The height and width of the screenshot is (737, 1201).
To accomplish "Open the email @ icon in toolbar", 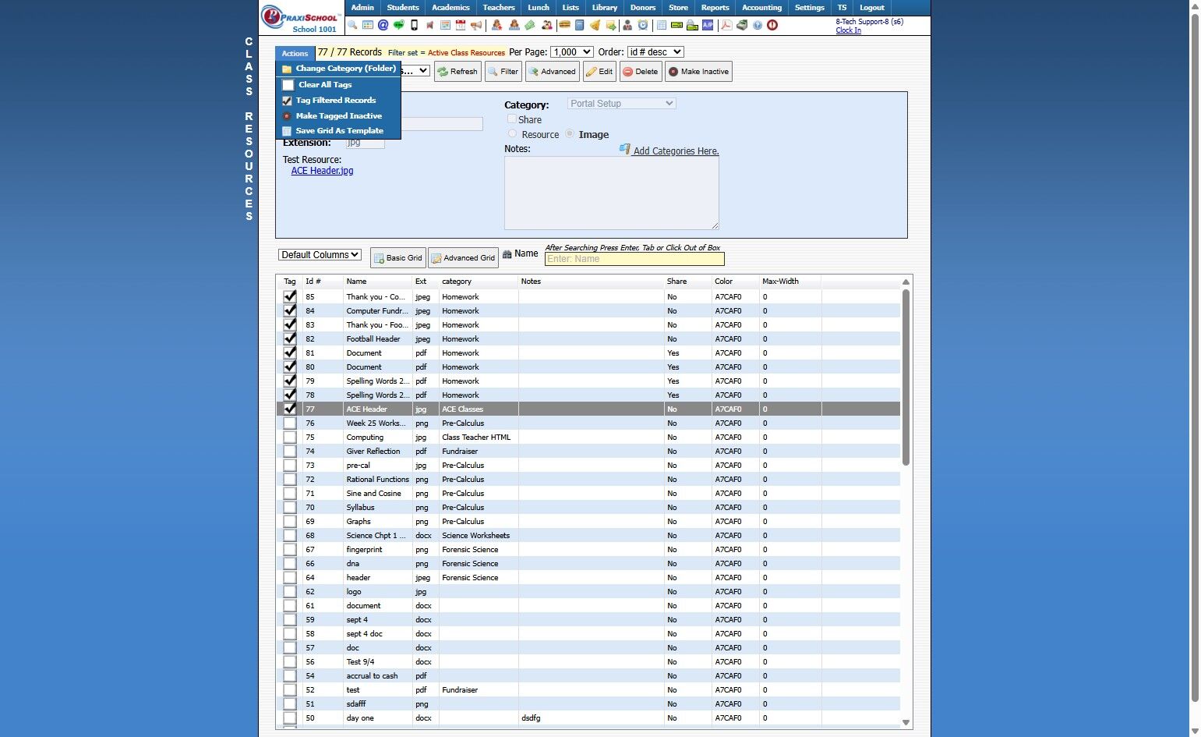I will coord(383,25).
